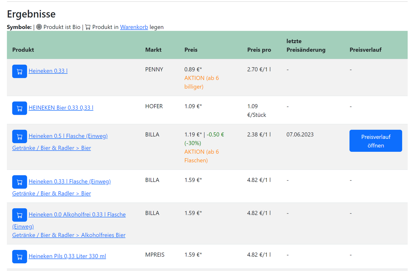Open Heineken 0.5 l Flasche (Einweg) link
This screenshot has height=271, width=411.
click(x=68, y=136)
